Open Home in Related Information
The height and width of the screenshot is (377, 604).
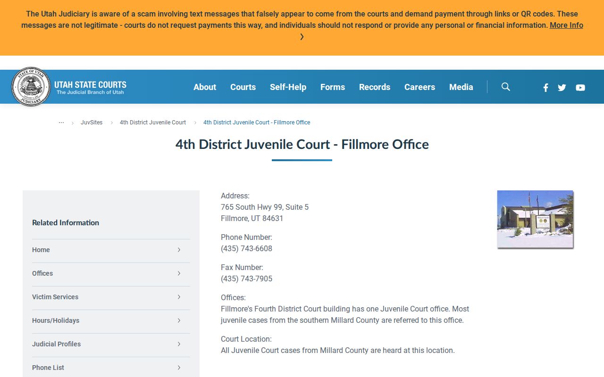tap(41, 250)
